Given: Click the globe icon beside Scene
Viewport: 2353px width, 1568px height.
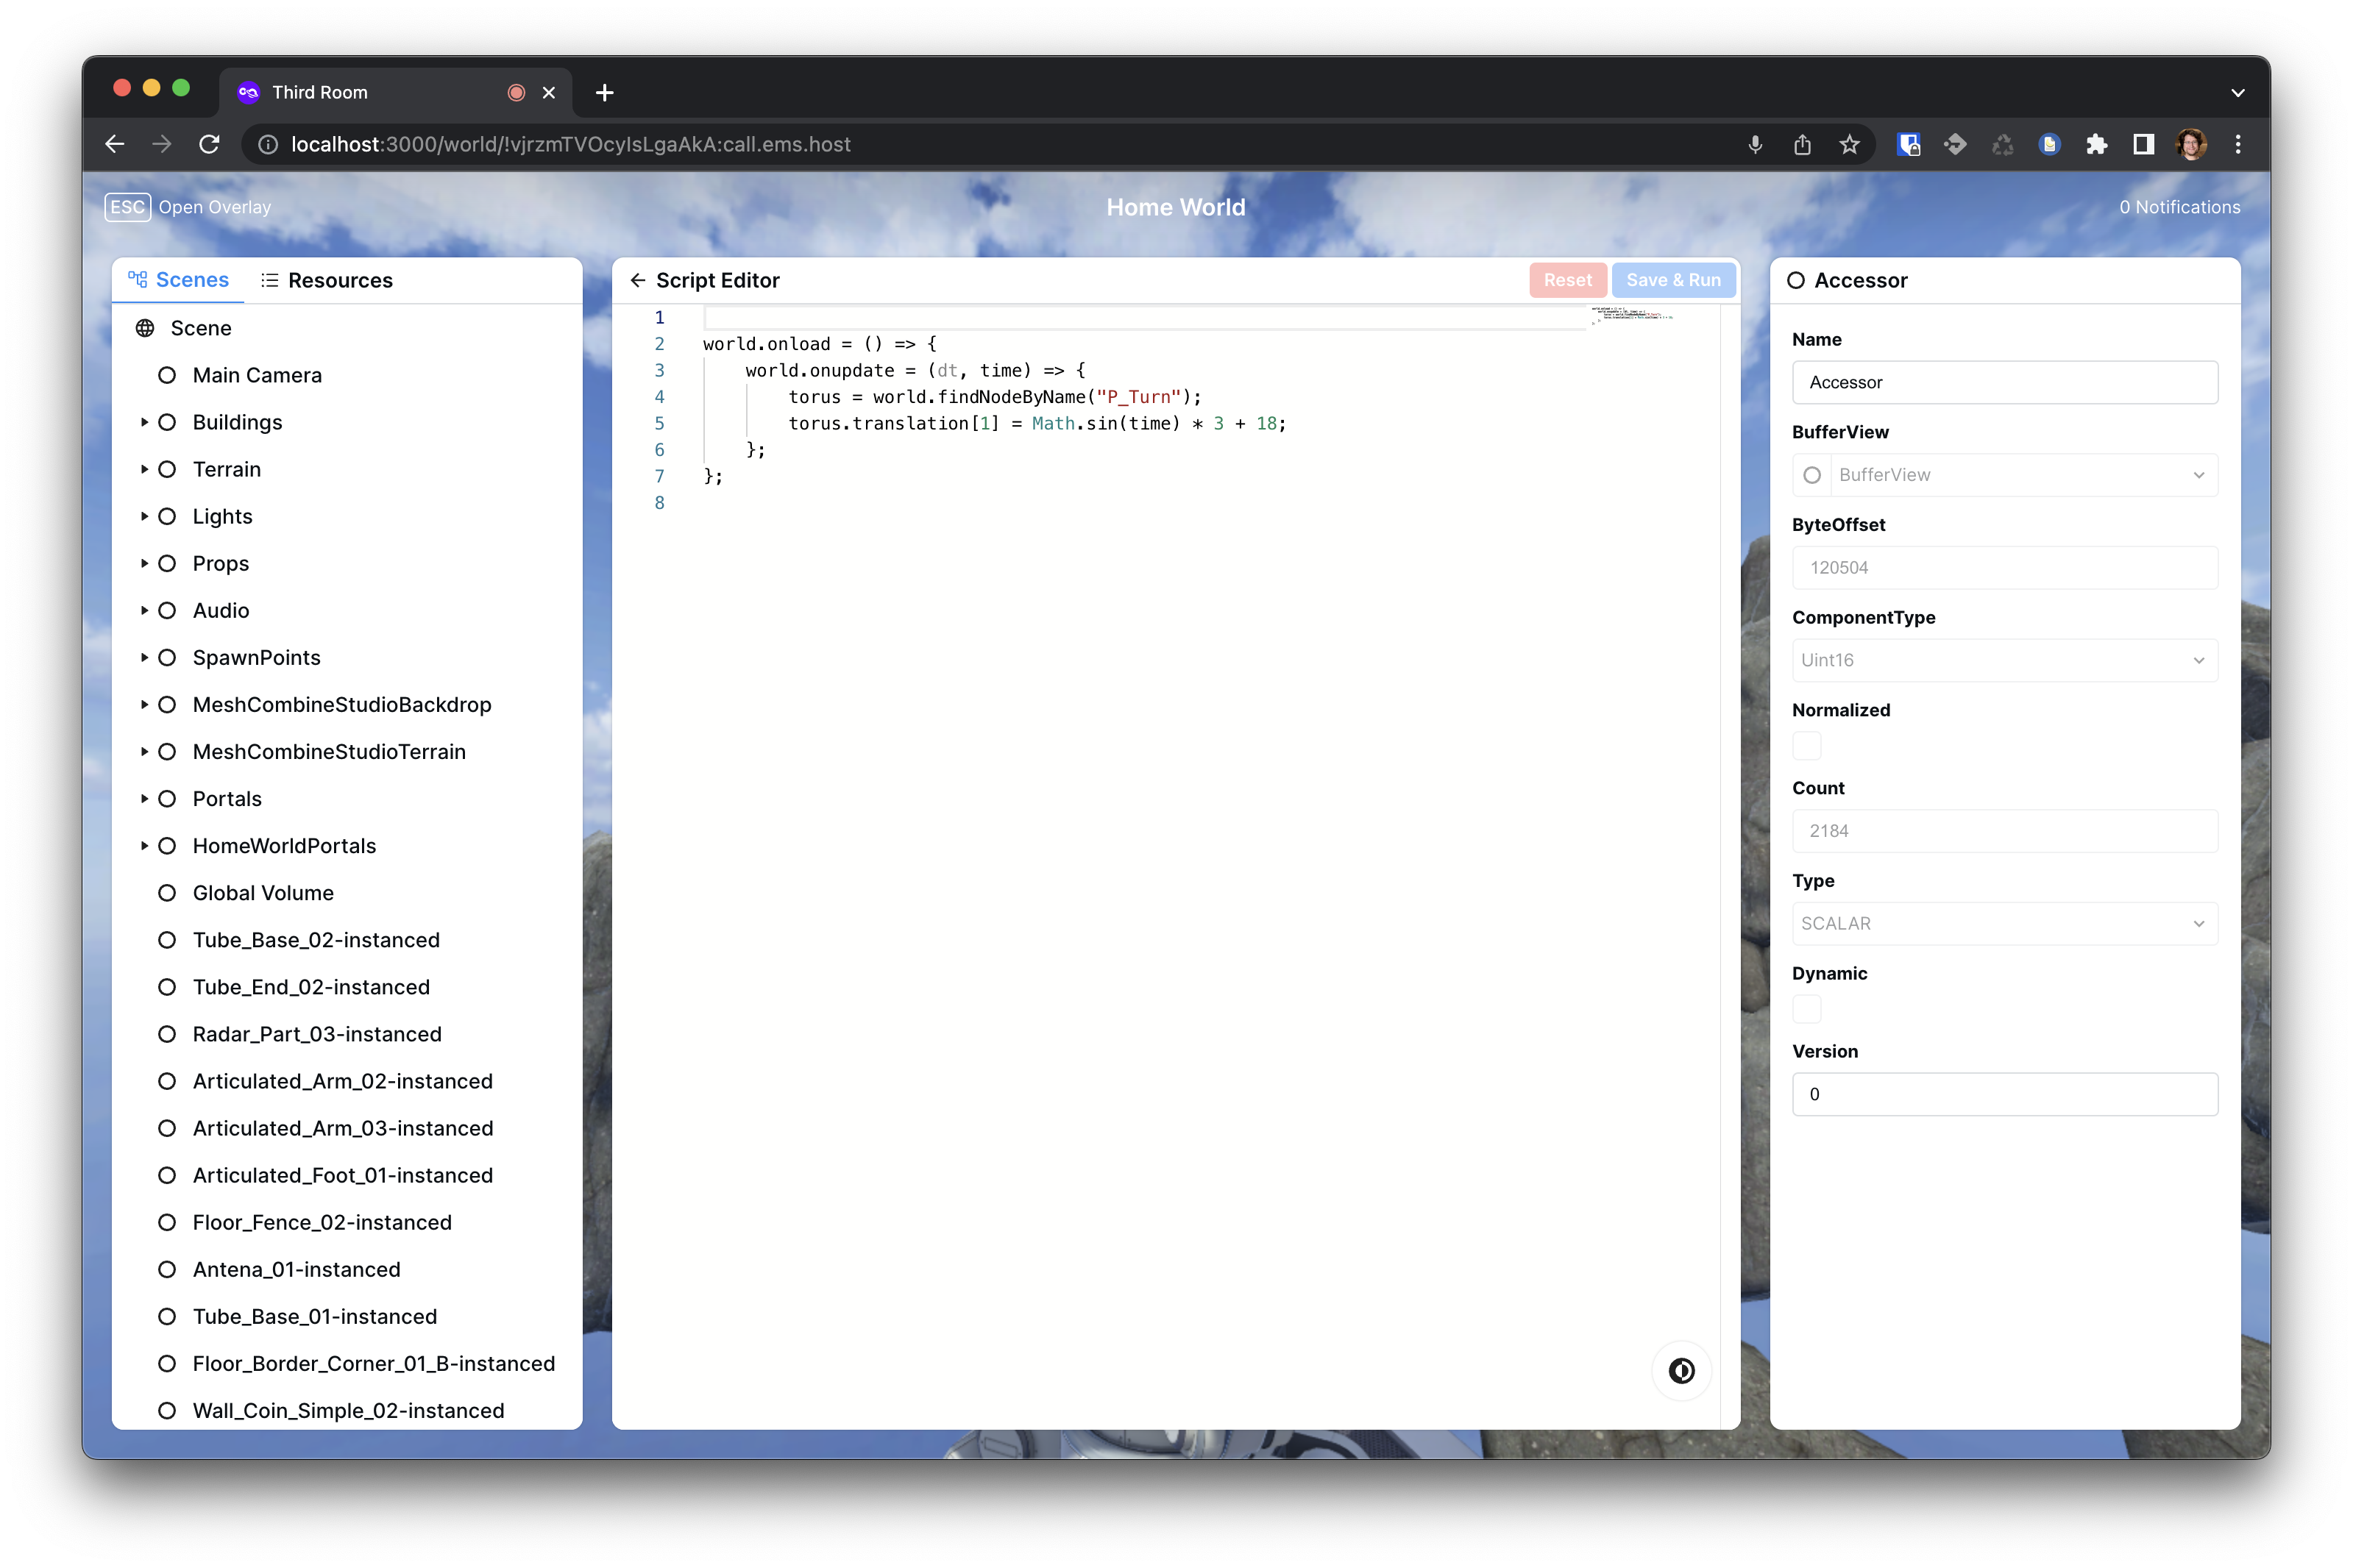Looking at the screenshot, I should [x=145, y=327].
